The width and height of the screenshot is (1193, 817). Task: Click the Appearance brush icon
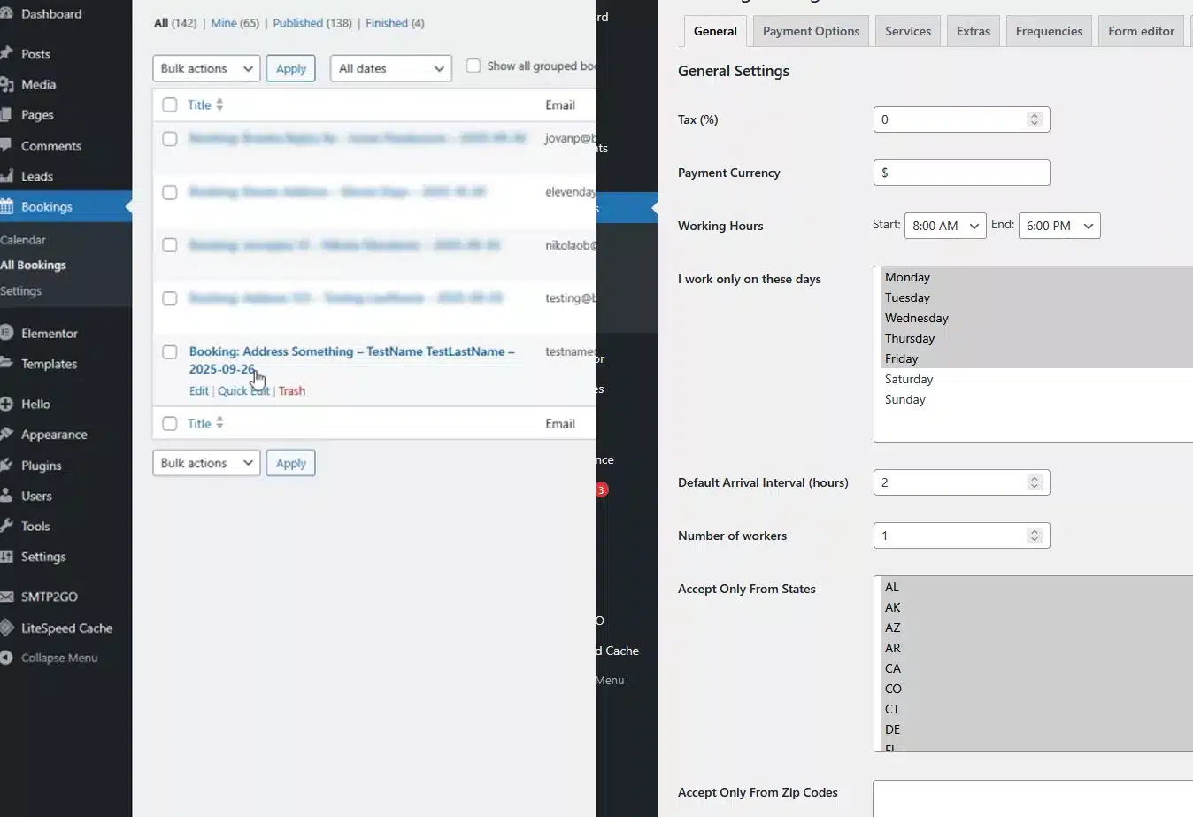[7, 435]
